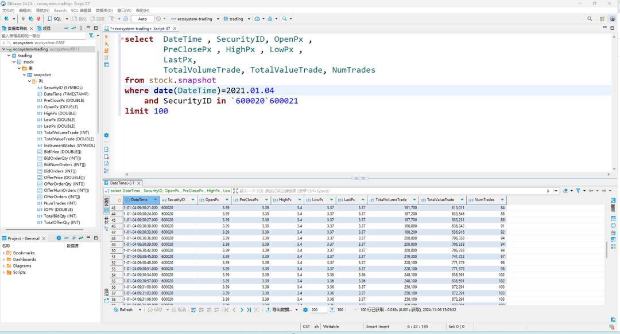The height and width of the screenshot is (334, 620).
Task: Click the previous row arrow in results toolbar
Action: pyautogui.click(x=234, y=310)
